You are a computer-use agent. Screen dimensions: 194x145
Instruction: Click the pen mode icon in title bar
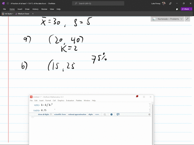(x=170, y=4)
